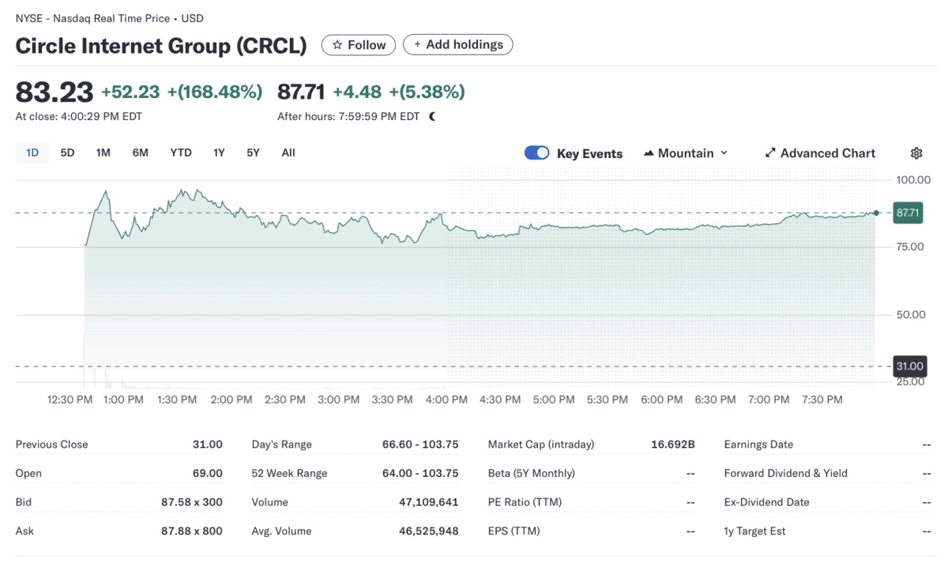This screenshot has width=948, height=563.
Task: Click the +4.48 (5.38%) after-hours change
Action: click(x=399, y=92)
